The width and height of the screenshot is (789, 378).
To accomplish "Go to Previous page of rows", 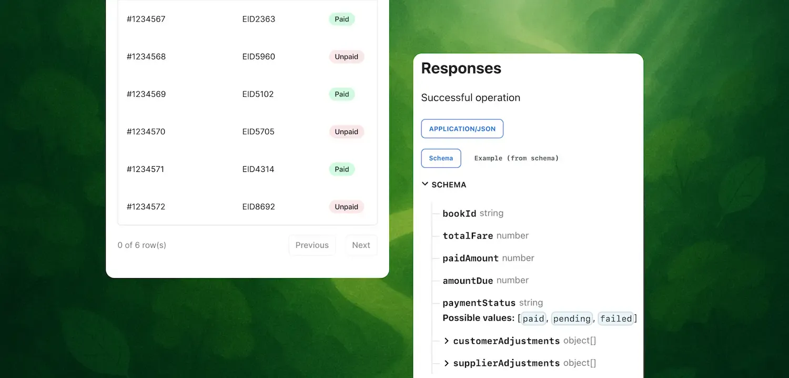I will pyautogui.click(x=312, y=245).
